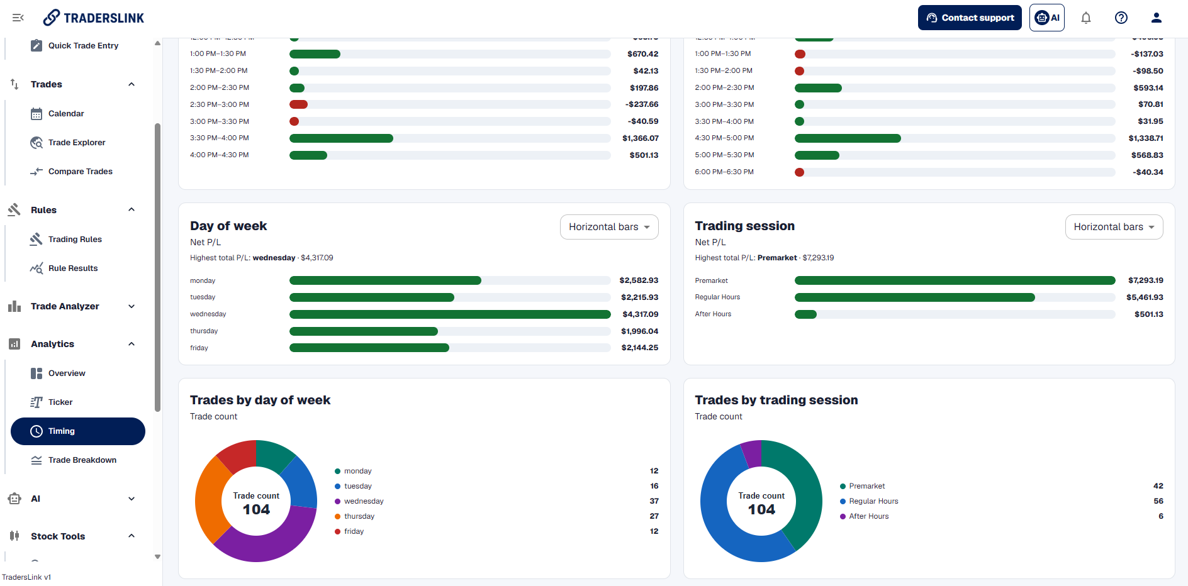Click the Analytics section icon

pos(14,344)
